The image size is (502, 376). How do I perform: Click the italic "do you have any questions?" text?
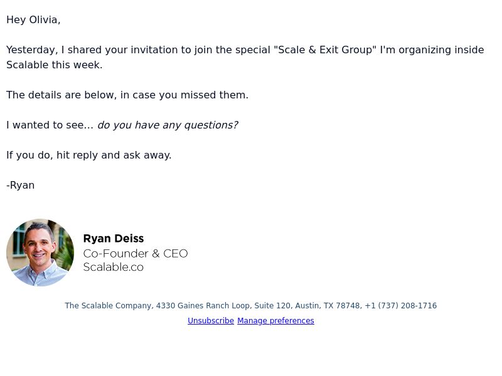tap(168, 125)
